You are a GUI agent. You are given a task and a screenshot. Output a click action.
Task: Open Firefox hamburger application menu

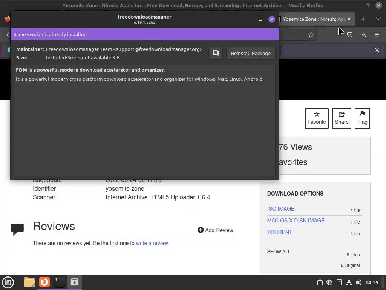point(377,35)
